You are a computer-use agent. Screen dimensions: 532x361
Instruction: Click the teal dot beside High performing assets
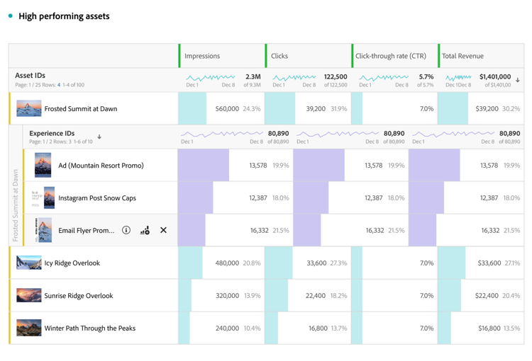pyautogui.click(x=11, y=16)
